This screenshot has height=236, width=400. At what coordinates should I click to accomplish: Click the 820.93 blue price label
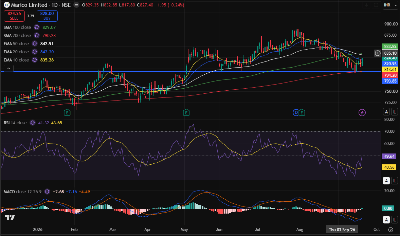point(390,64)
